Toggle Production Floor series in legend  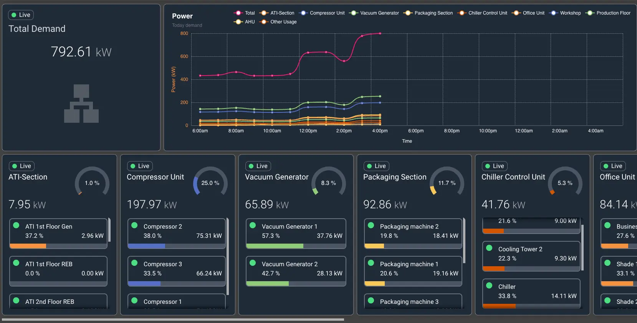click(608, 13)
